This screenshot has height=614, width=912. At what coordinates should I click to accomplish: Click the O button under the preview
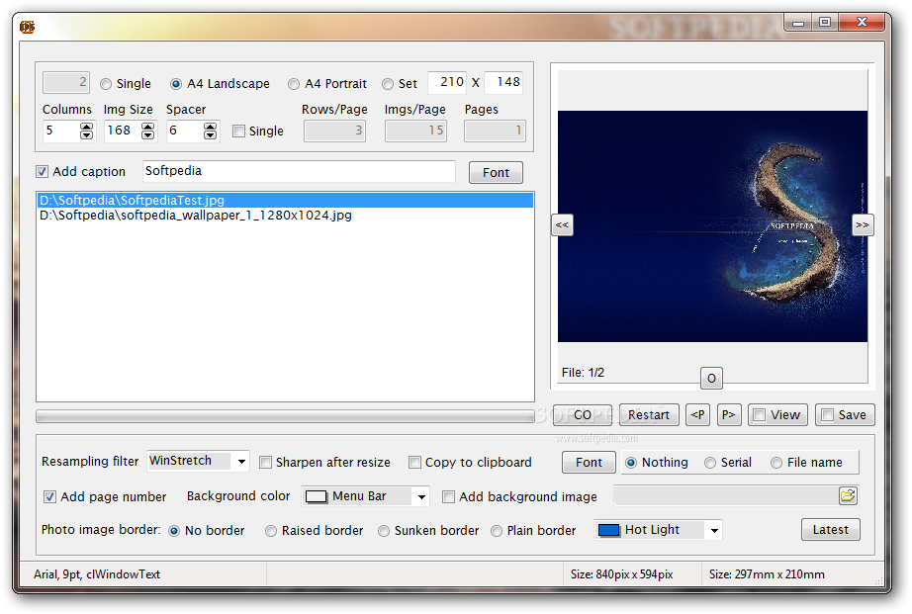click(x=711, y=379)
